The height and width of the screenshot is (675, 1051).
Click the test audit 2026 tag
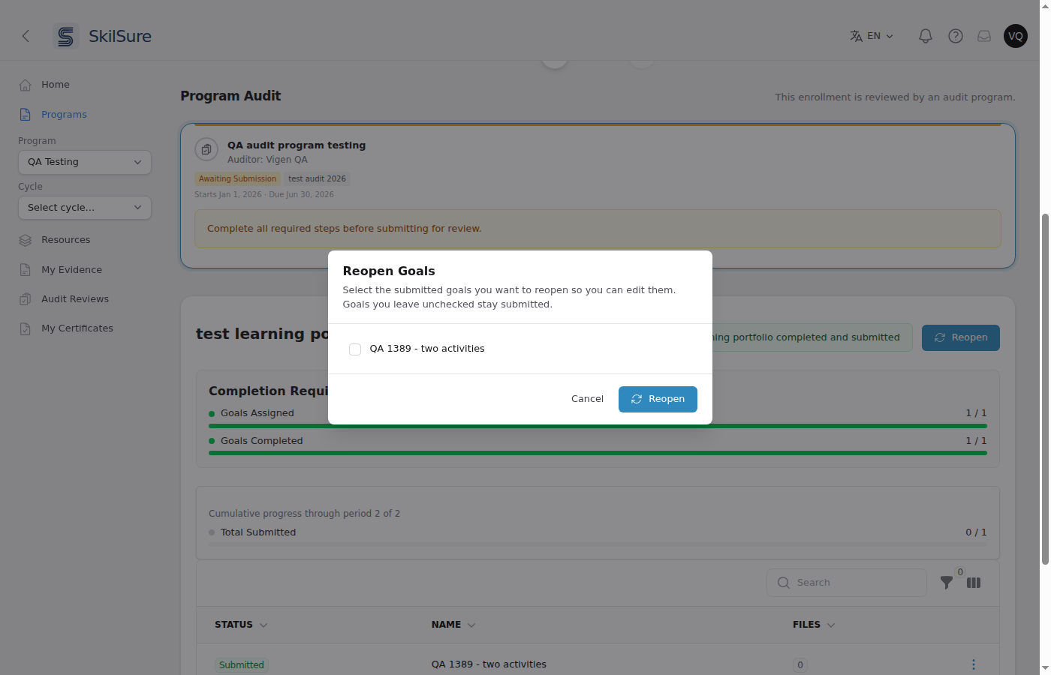click(317, 179)
